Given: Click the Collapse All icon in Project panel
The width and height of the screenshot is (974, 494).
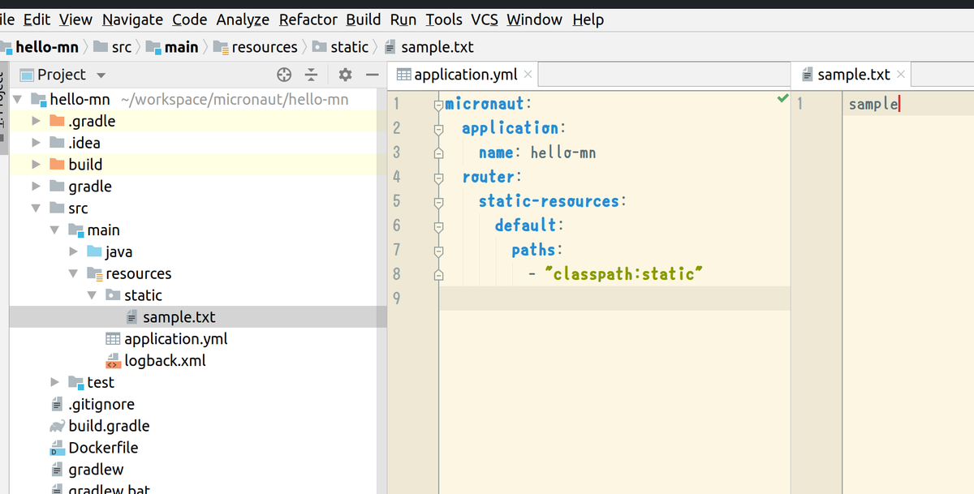Looking at the screenshot, I should [311, 75].
